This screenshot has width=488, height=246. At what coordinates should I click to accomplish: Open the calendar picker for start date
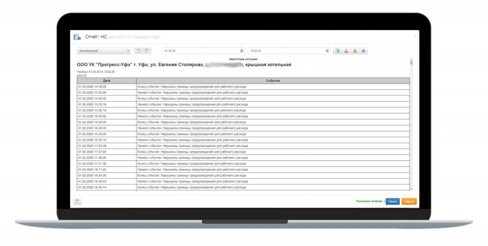pos(242,51)
